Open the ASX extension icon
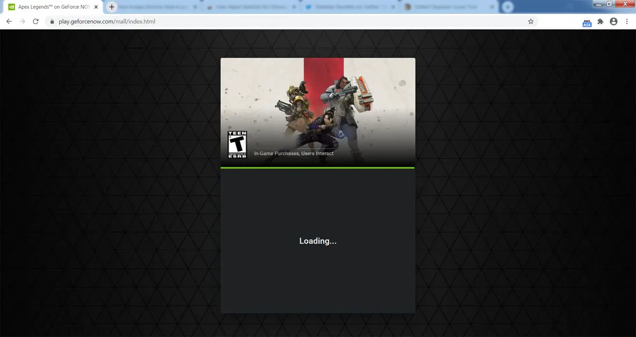The width and height of the screenshot is (636, 337). [x=587, y=22]
